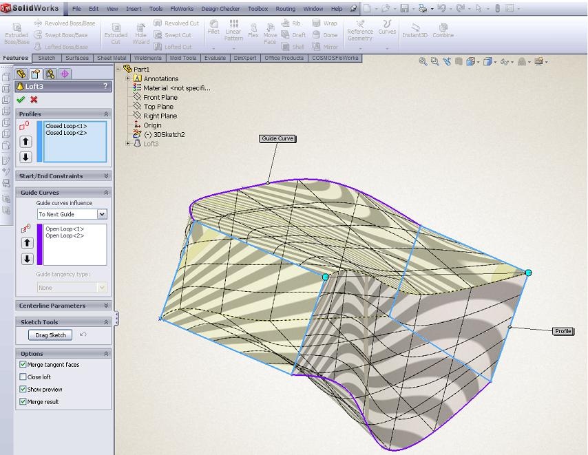
Task: Open the Insert menu
Action: pos(134,9)
